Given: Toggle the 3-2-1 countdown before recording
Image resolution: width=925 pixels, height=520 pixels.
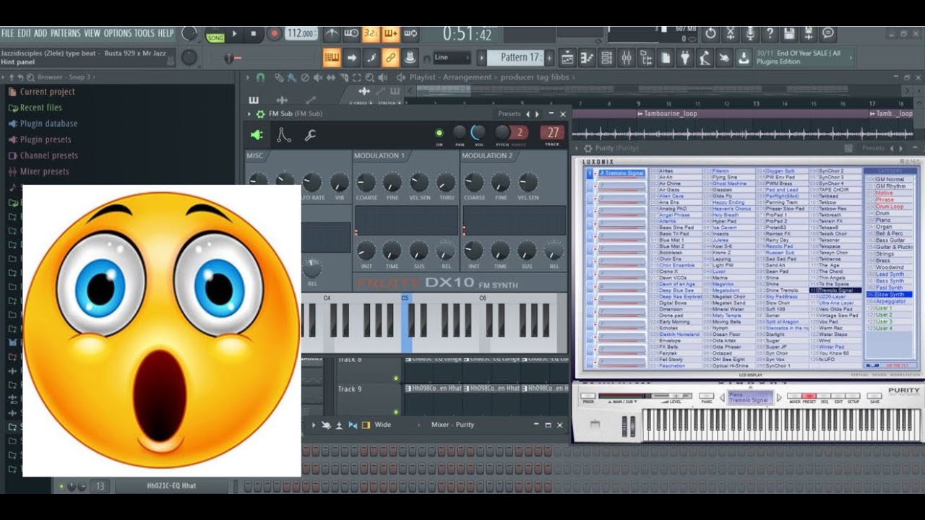Looking at the screenshot, I should coord(371,33).
